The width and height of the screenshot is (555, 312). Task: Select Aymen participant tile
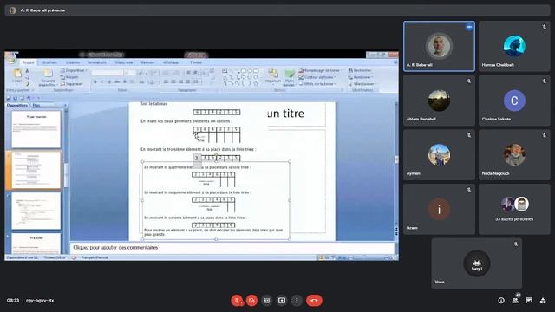point(439,155)
